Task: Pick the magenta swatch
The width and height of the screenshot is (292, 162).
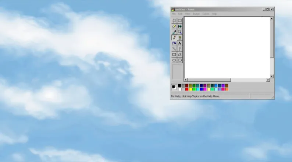Action: (205, 89)
